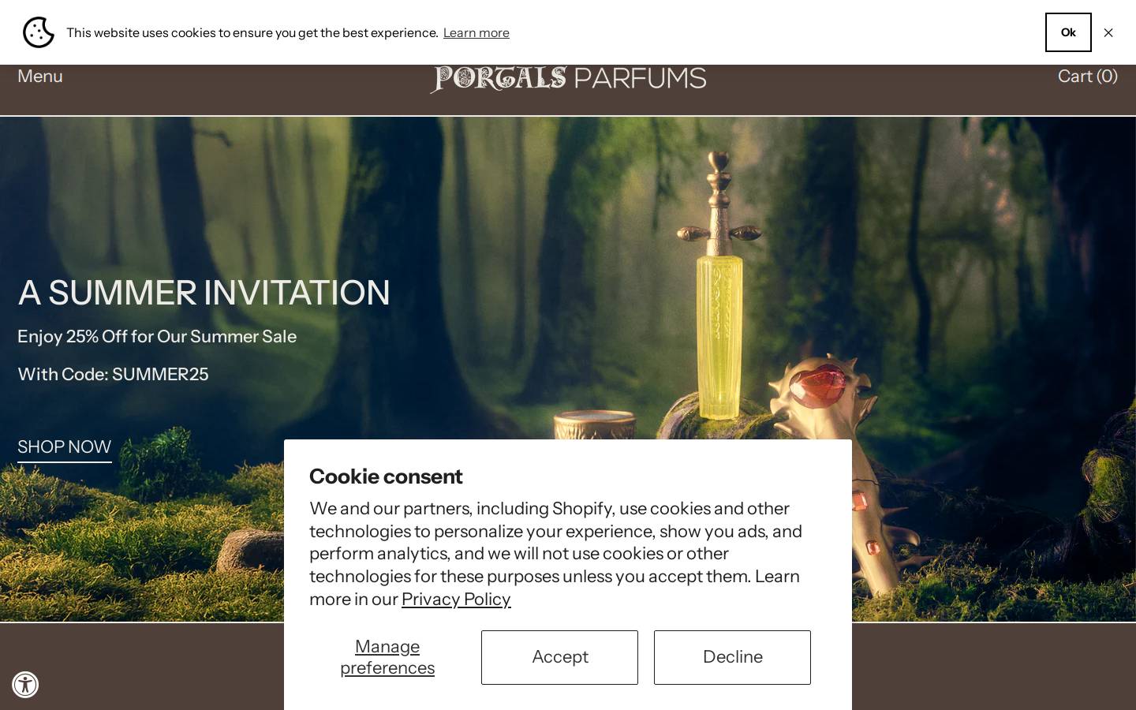Click the A SUMMER INVITATION heading

(204, 293)
